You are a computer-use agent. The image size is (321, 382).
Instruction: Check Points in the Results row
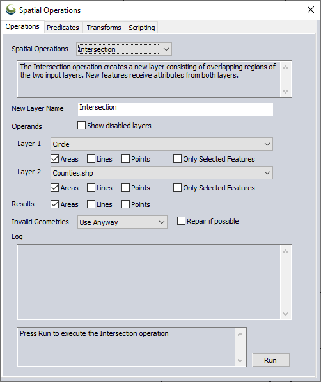coord(125,204)
